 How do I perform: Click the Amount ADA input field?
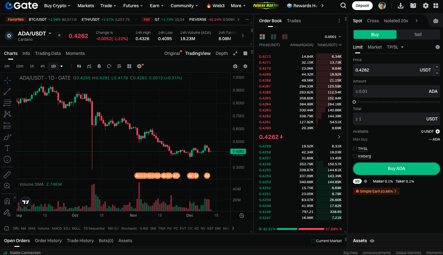397,91
